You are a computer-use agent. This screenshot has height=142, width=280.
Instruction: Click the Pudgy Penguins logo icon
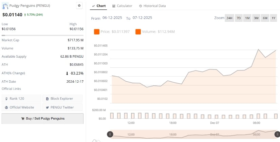click(x=5, y=6)
